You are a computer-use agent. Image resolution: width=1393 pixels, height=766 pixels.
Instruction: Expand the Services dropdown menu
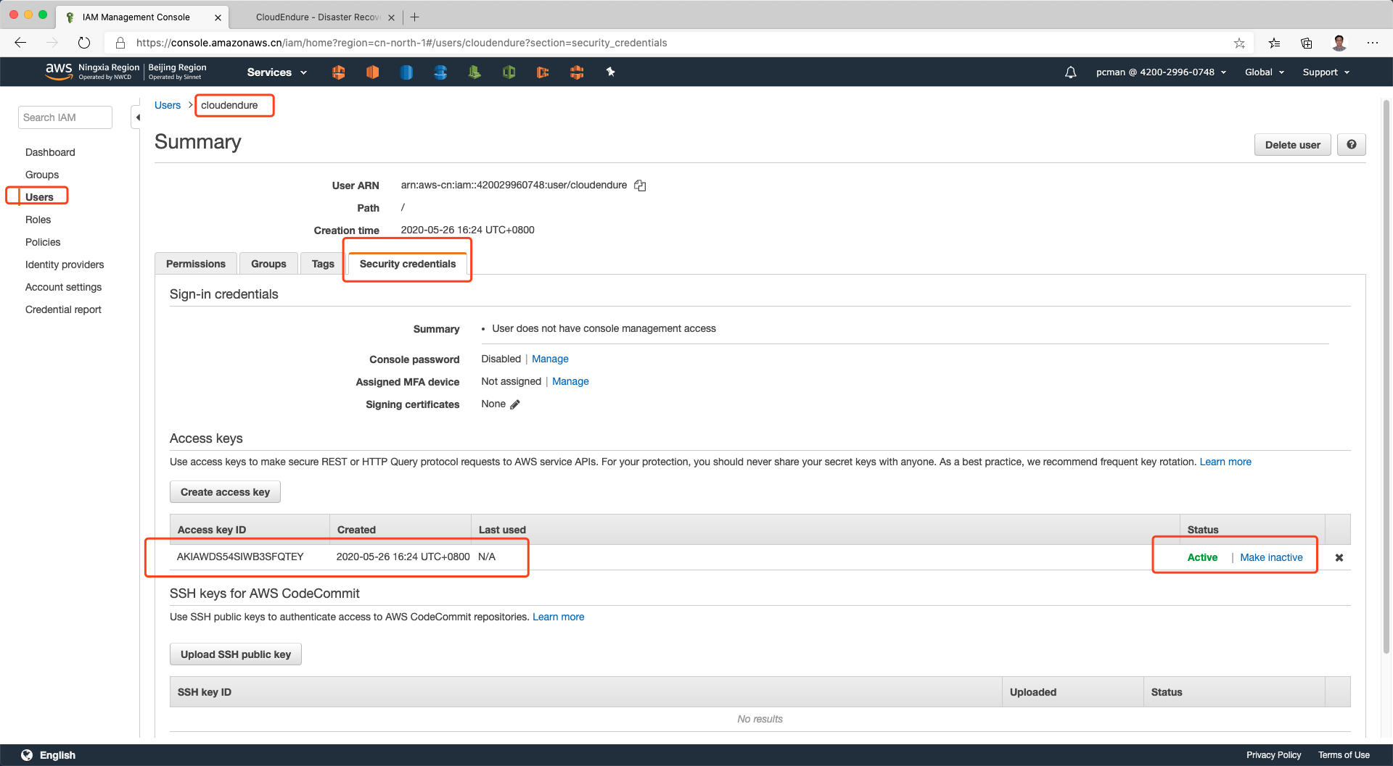[x=276, y=72]
